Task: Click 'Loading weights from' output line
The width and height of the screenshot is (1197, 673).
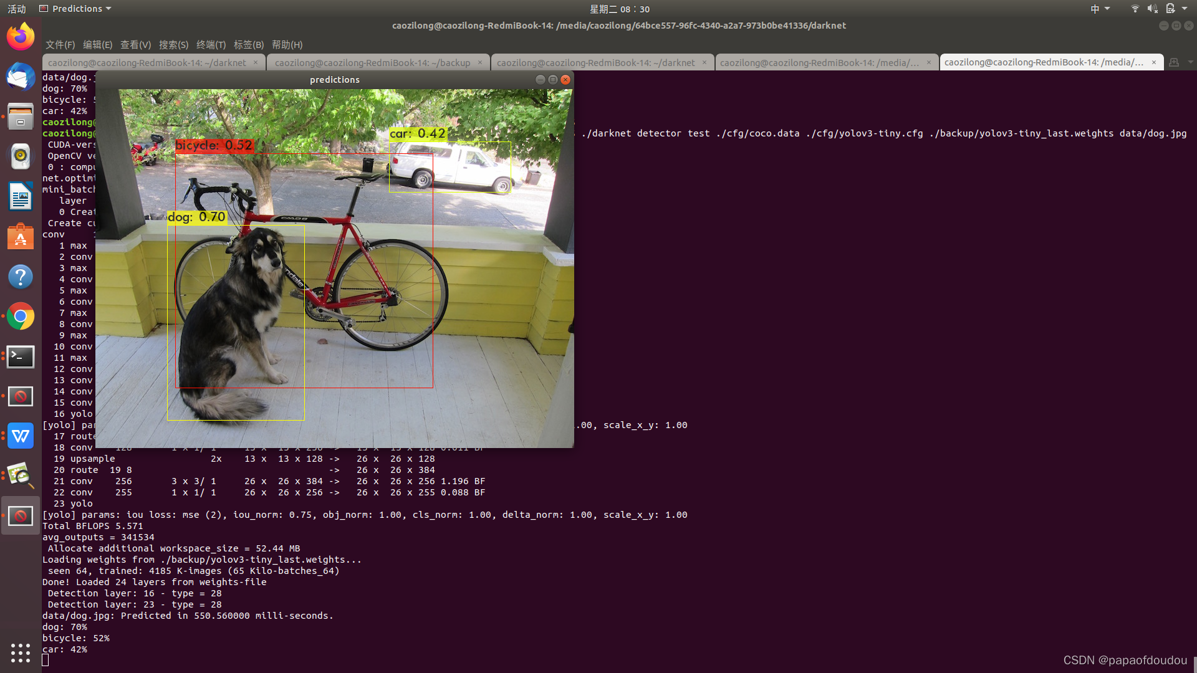Action: click(x=201, y=560)
